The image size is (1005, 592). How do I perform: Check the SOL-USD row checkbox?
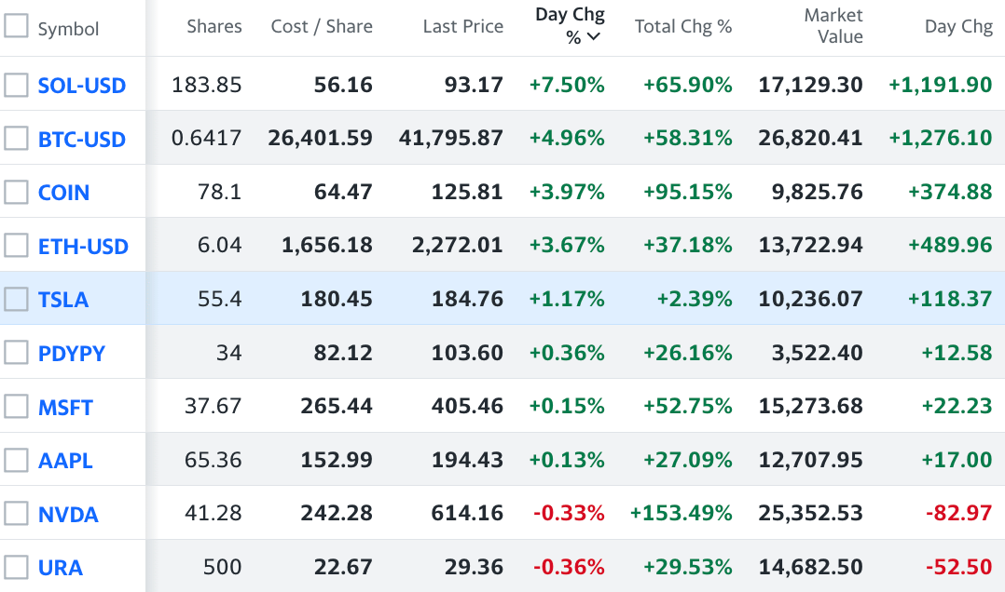[x=16, y=85]
